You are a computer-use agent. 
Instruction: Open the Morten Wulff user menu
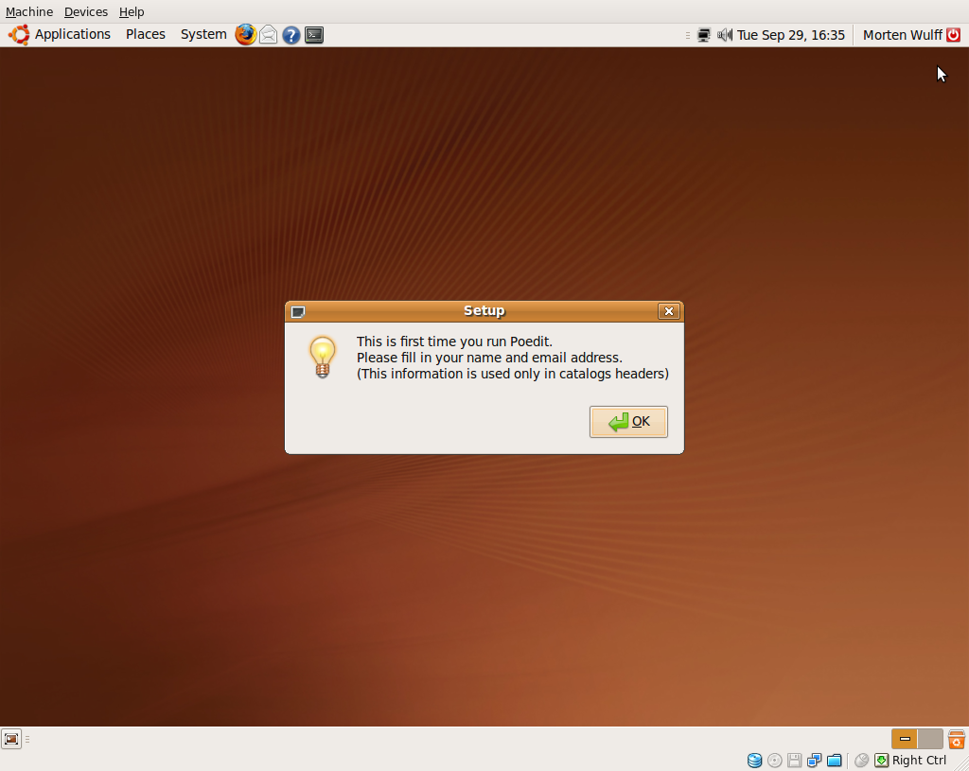click(902, 35)
